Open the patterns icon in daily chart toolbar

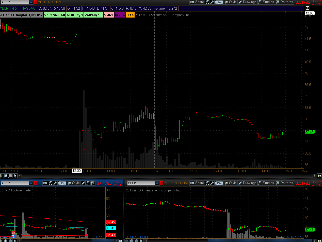point(93,183)
